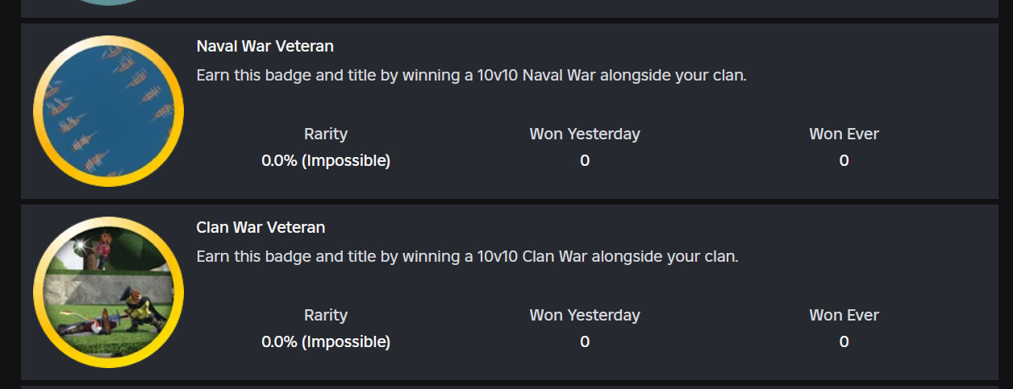Click Won Ever label for Naval War Veteran

point(844,134)
